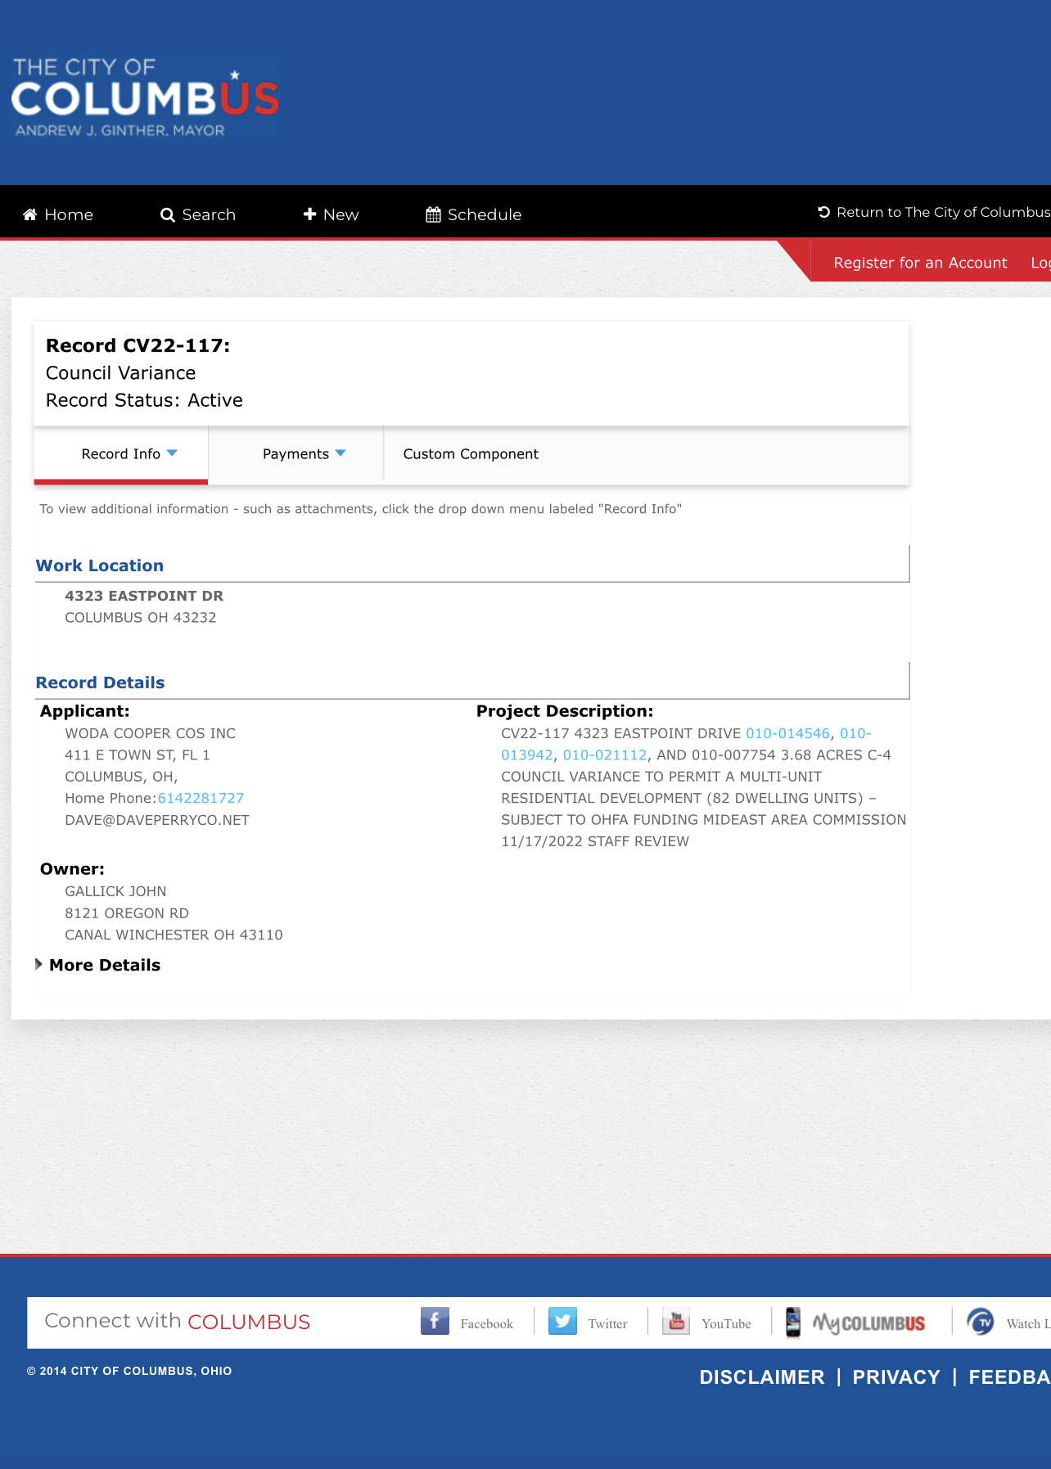Click Record Status: Active text
This screenshot has height=1469, width=1051.
[x=144, y=400]
